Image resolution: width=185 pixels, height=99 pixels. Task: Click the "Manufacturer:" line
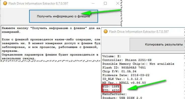(x=114, y=94)
